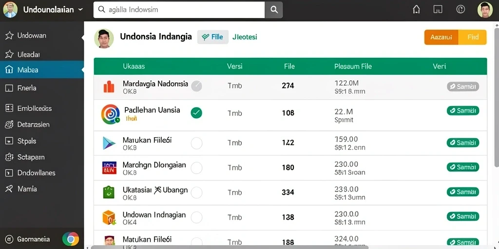
Task: Click the tools icon beside Namia
Action: pyautogui.click(x=9, y=189)
